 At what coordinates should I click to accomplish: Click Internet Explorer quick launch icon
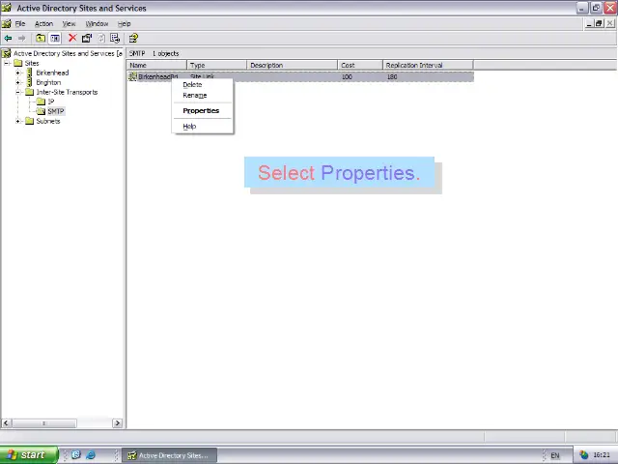(92, 455)
